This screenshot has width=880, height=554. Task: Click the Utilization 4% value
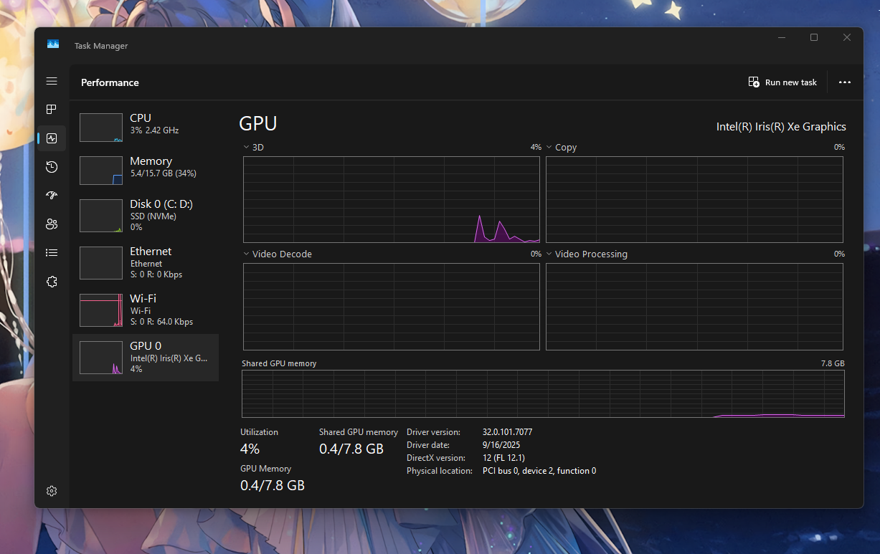(250, 449)
